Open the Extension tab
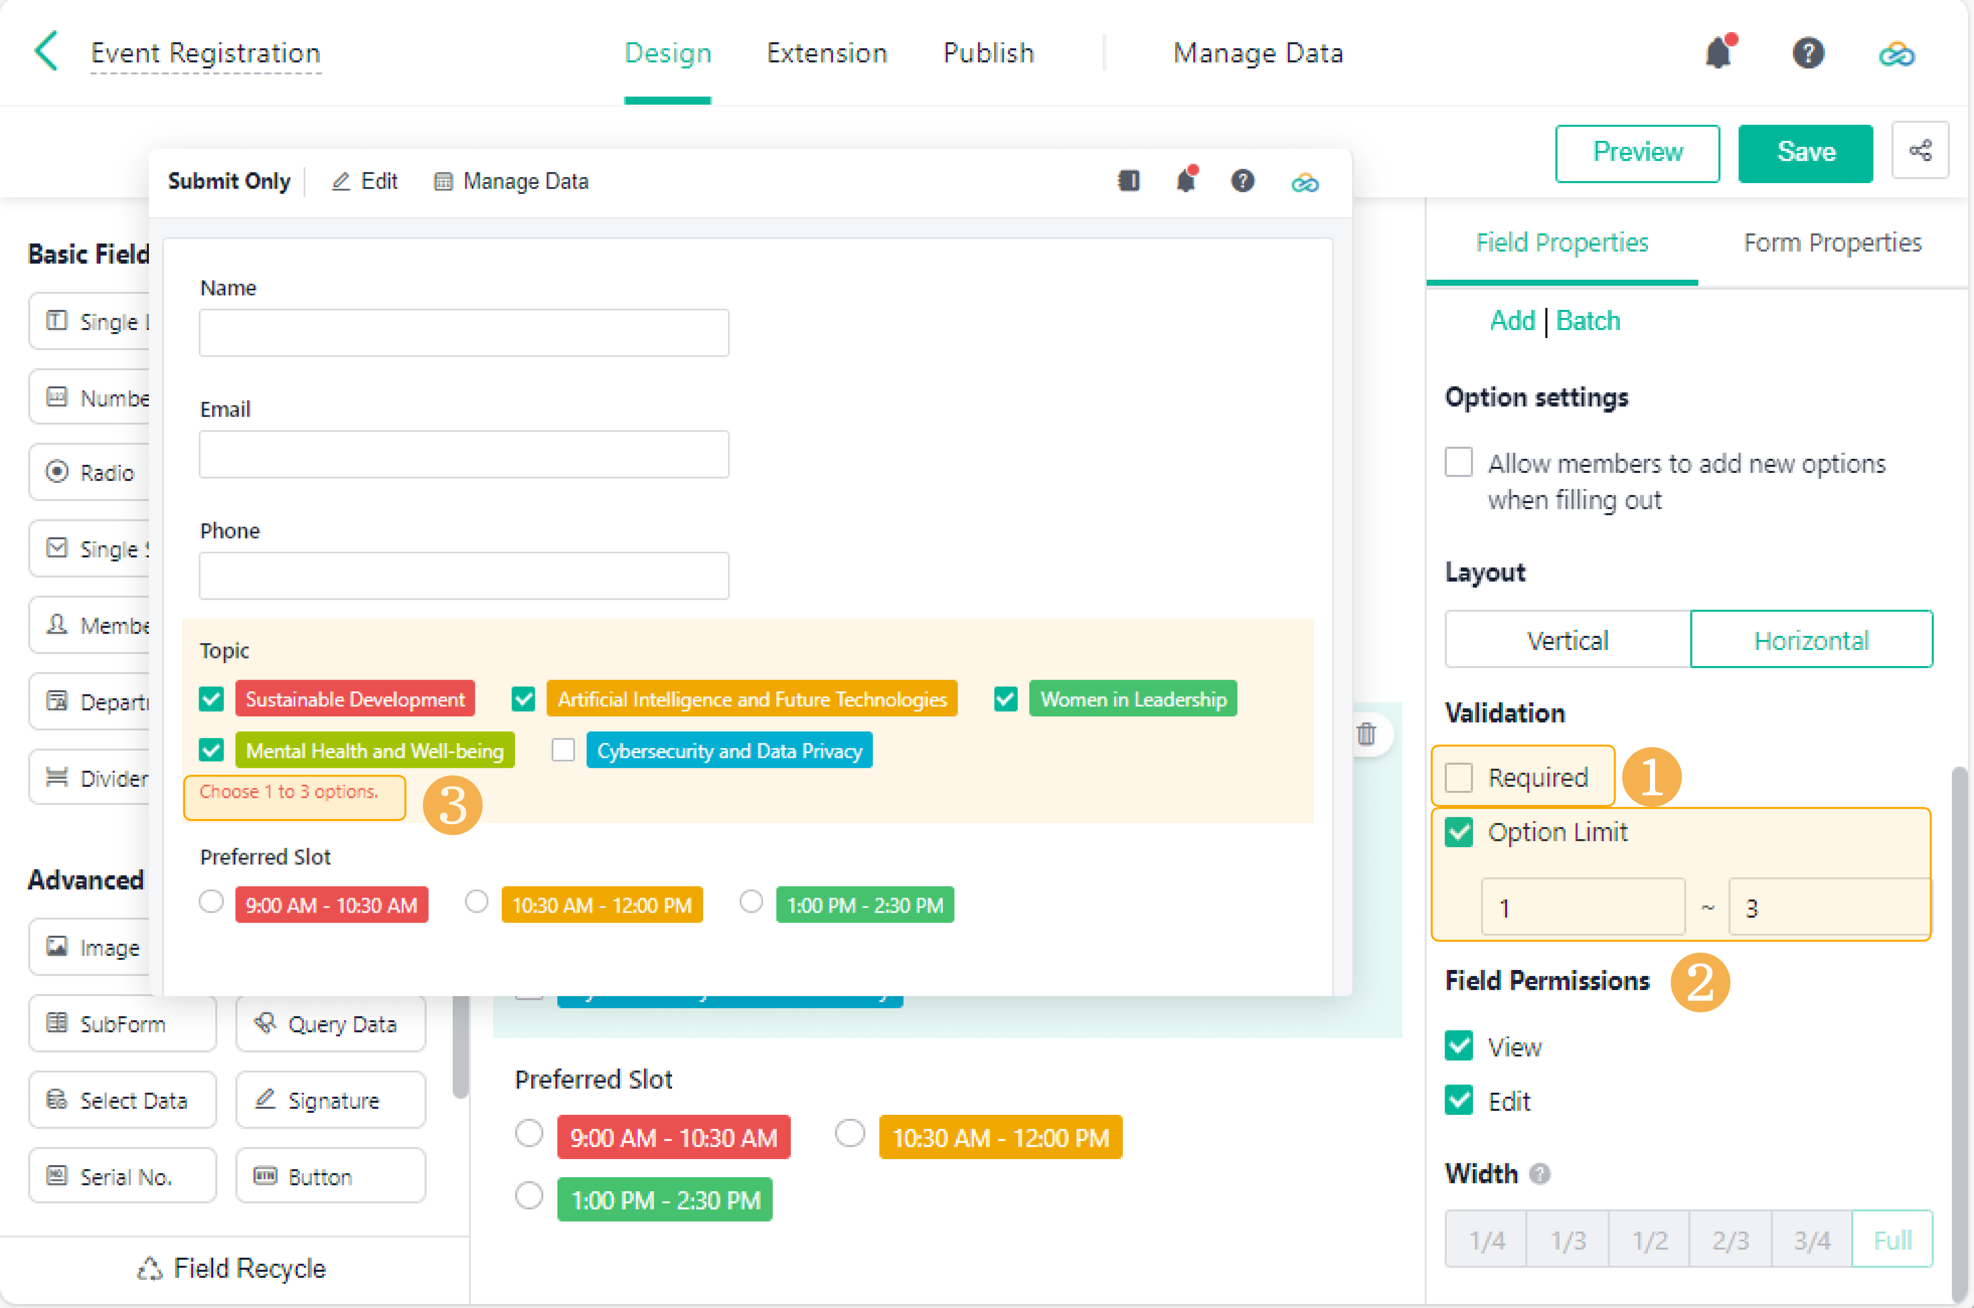1974x1308 pixels. 827,53
